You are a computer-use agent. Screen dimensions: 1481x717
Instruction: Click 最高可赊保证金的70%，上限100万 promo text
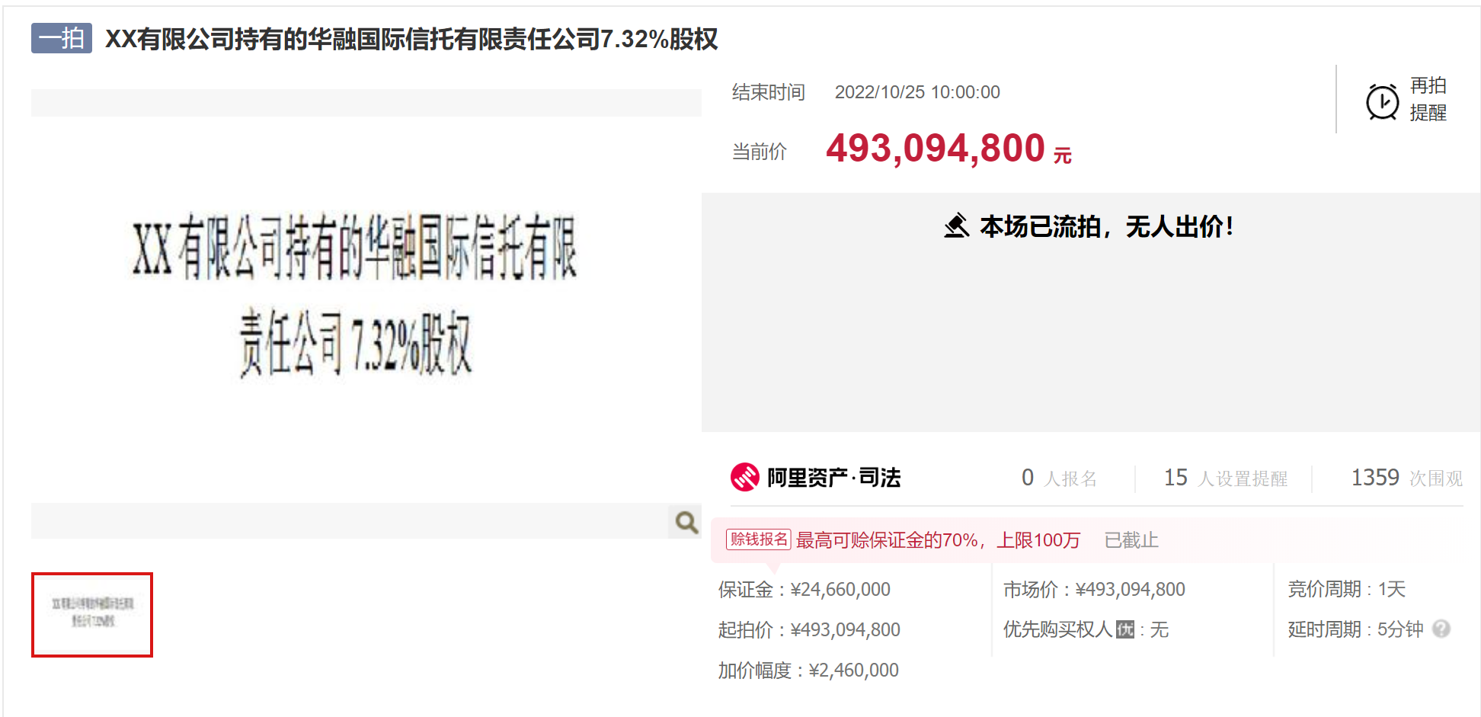938,540
